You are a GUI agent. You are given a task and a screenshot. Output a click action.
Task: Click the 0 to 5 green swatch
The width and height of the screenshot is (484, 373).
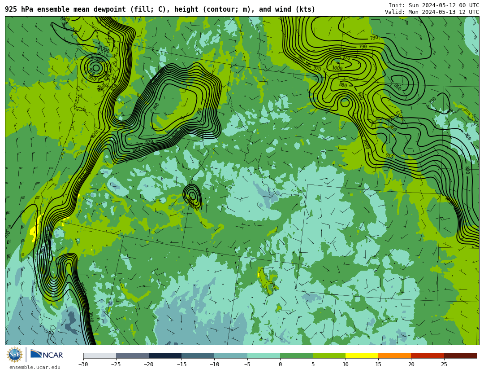tap(296, 355)
